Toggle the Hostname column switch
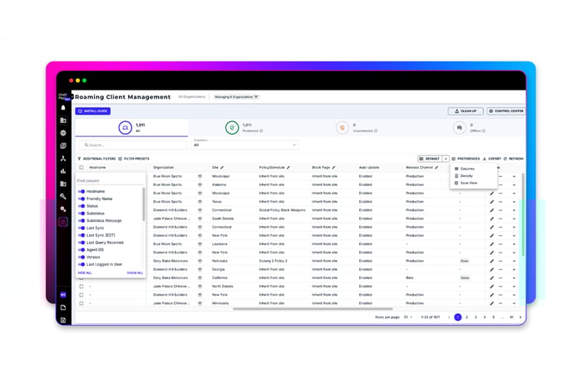 81,191
